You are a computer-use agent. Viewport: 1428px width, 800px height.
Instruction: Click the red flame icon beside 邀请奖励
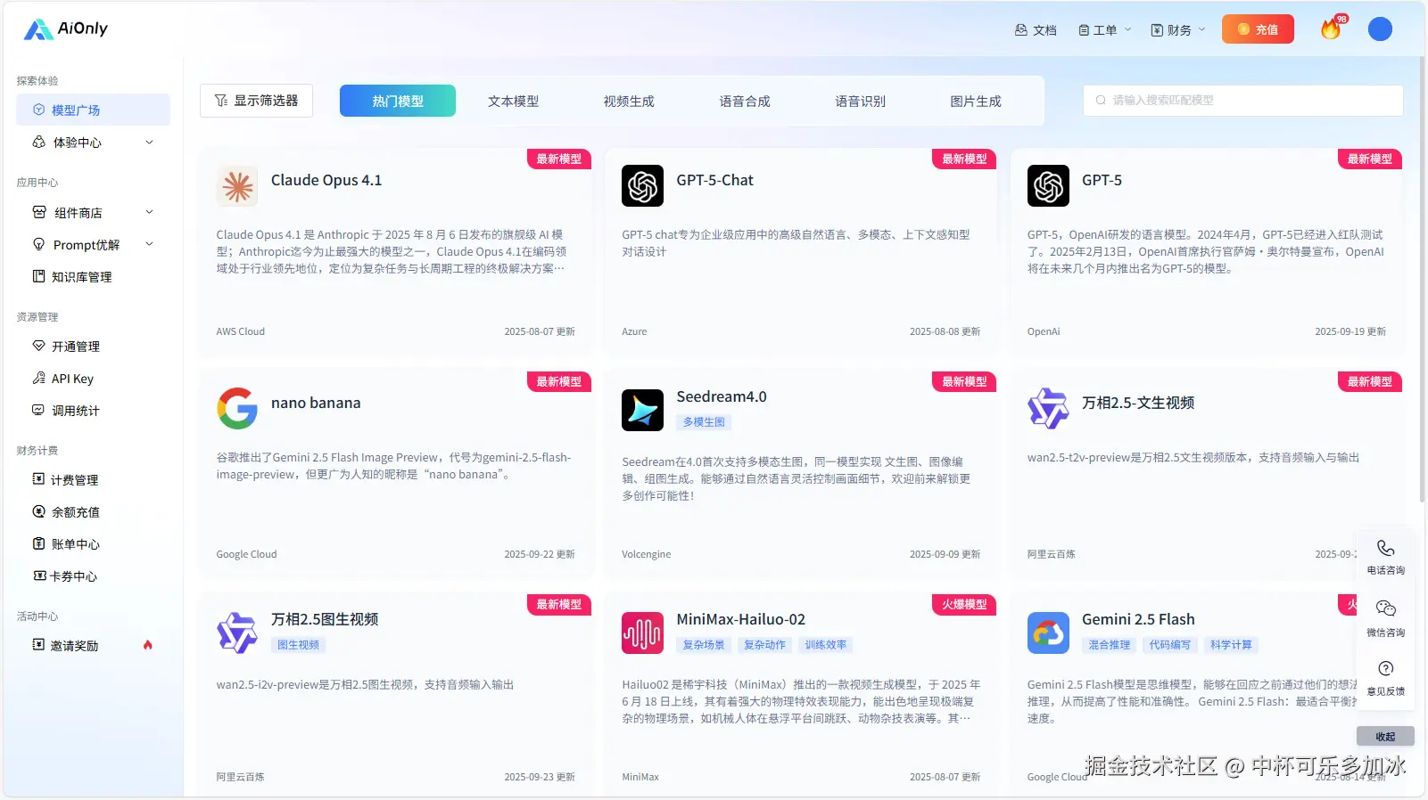coord(148,645)
